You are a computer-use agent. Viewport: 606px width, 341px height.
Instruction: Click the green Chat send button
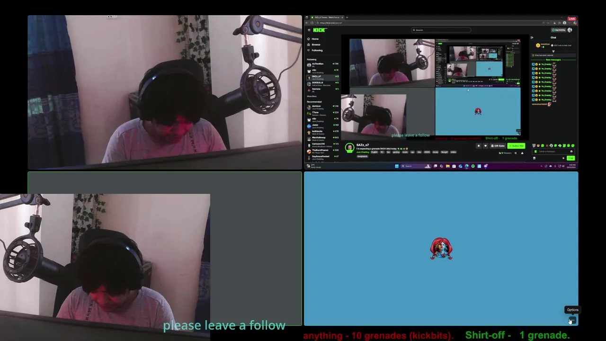pos(570,158)
